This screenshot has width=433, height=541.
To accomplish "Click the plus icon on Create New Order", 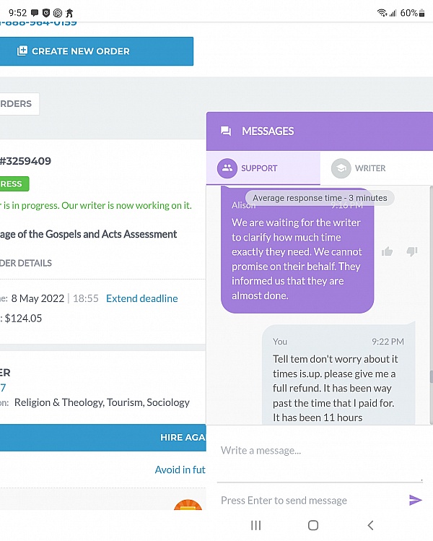I will point(22,51).
